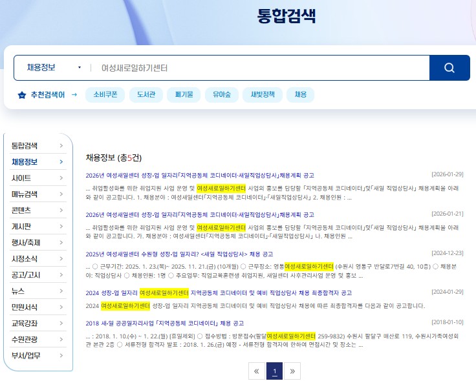
Task: Select 공고/고시 in the sidebar menu
Action: tap(26, 275)
